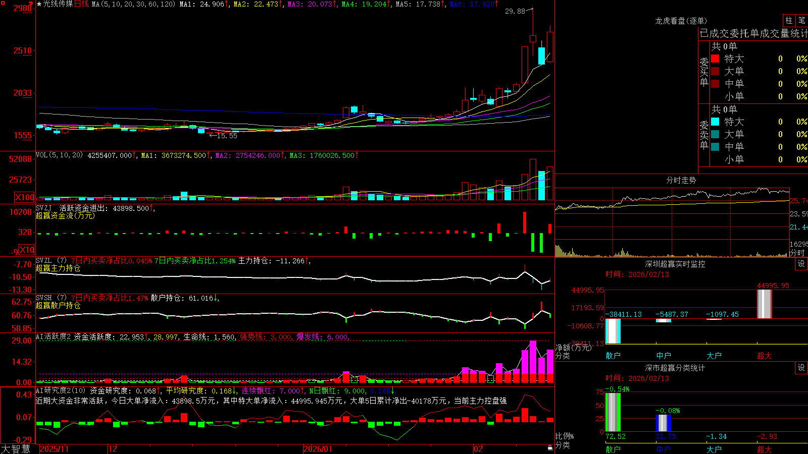The width and height of the screenshot is (808, 454).
Task: Click the green 散户 label under 分类统计 chart
Action: coord(613,449)
